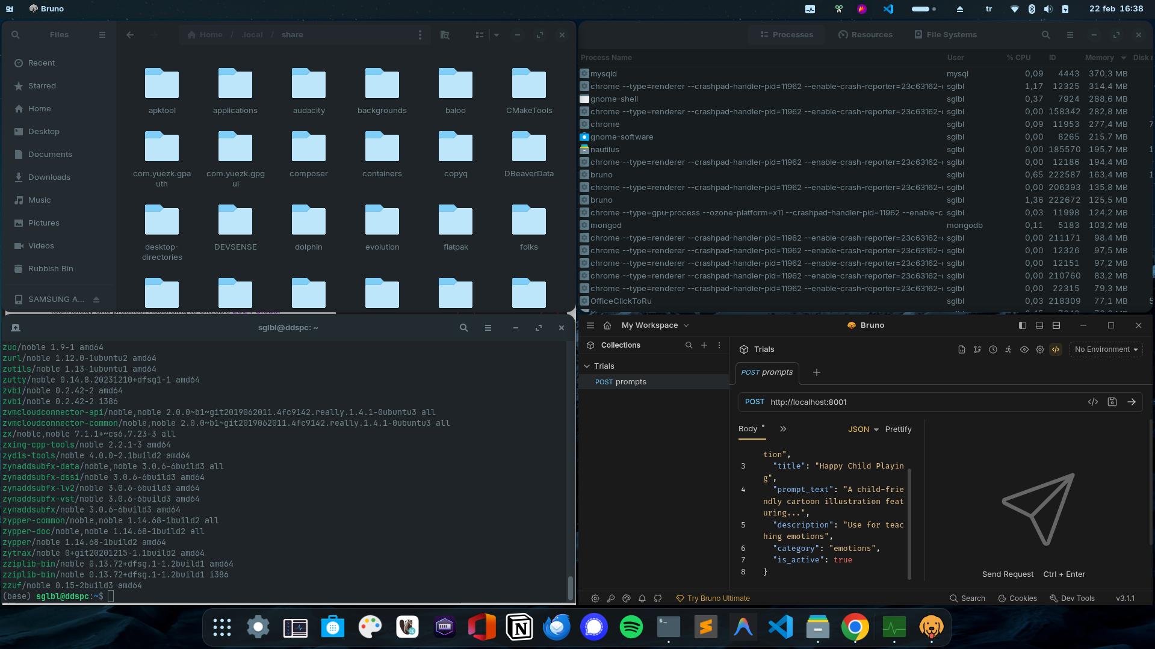Switch to the File Systems tab
Screen dimensions: 1155x649
pos(946,35)
